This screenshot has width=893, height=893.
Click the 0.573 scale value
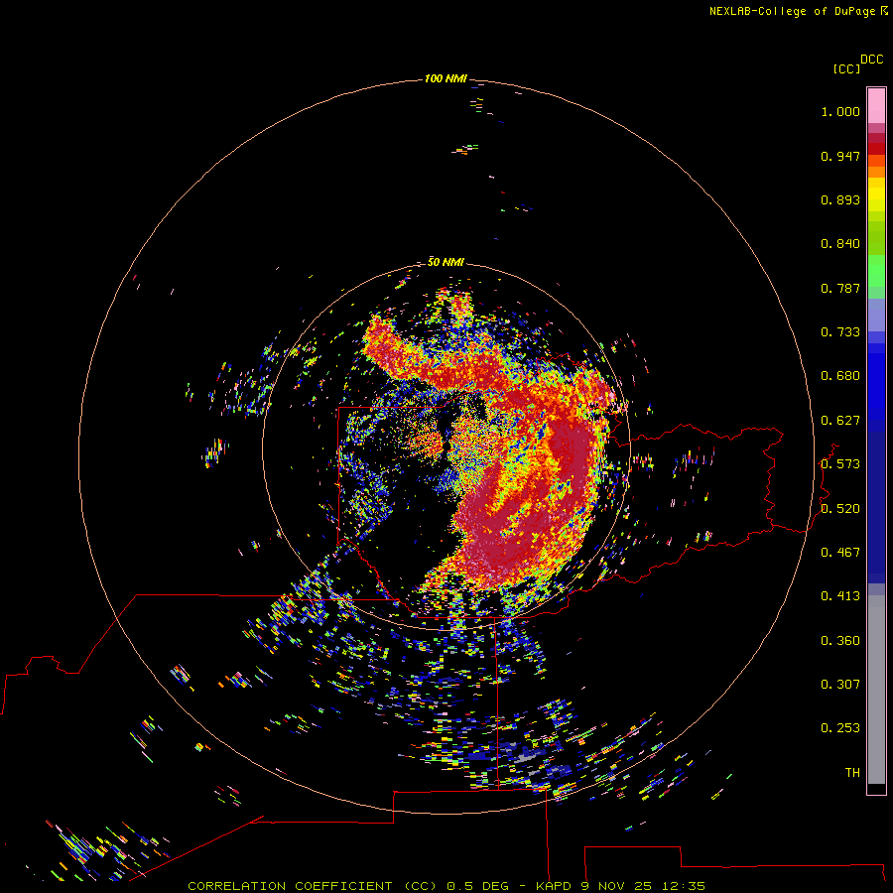tap(840, 464)
